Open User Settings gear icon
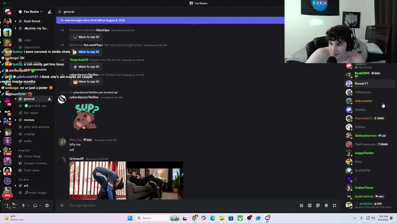This screenshot has width=397, height=223. click(x=47, y=205)
